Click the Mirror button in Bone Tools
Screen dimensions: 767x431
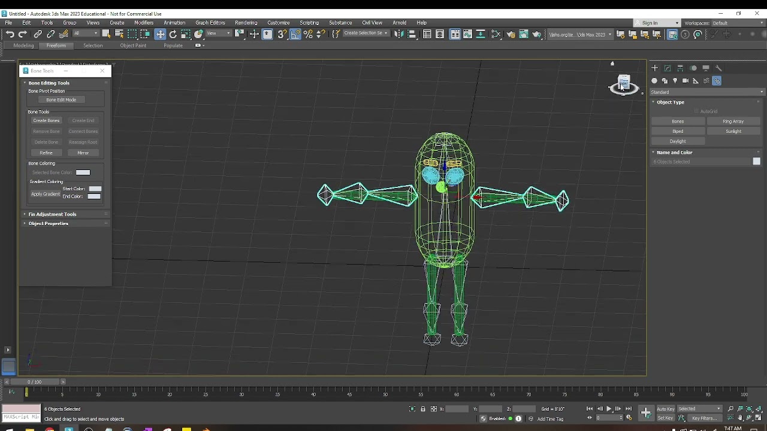click(x=83, y=153)
